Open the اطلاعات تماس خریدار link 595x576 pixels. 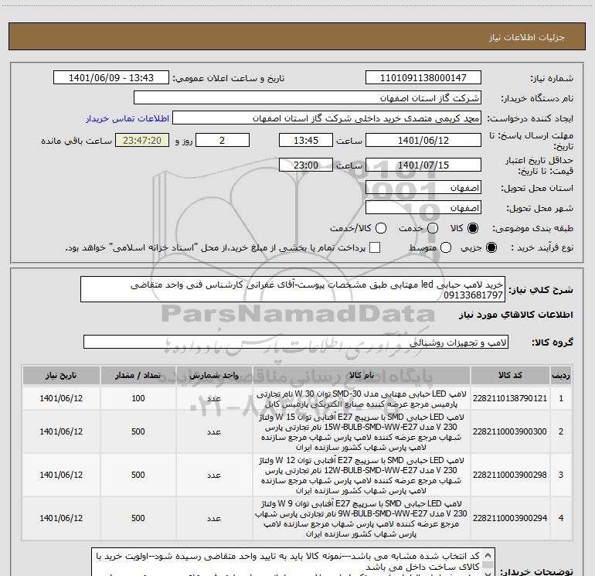click(x=127, y=118)
